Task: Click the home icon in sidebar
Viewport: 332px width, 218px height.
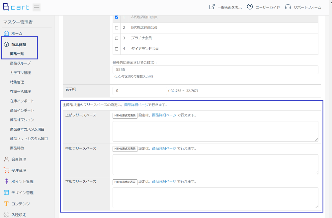Action: [x=6, y=33]
